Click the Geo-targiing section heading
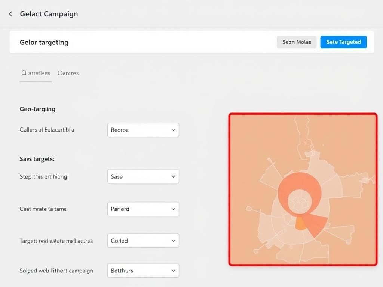The image size is (383, 287). (38, 109)
